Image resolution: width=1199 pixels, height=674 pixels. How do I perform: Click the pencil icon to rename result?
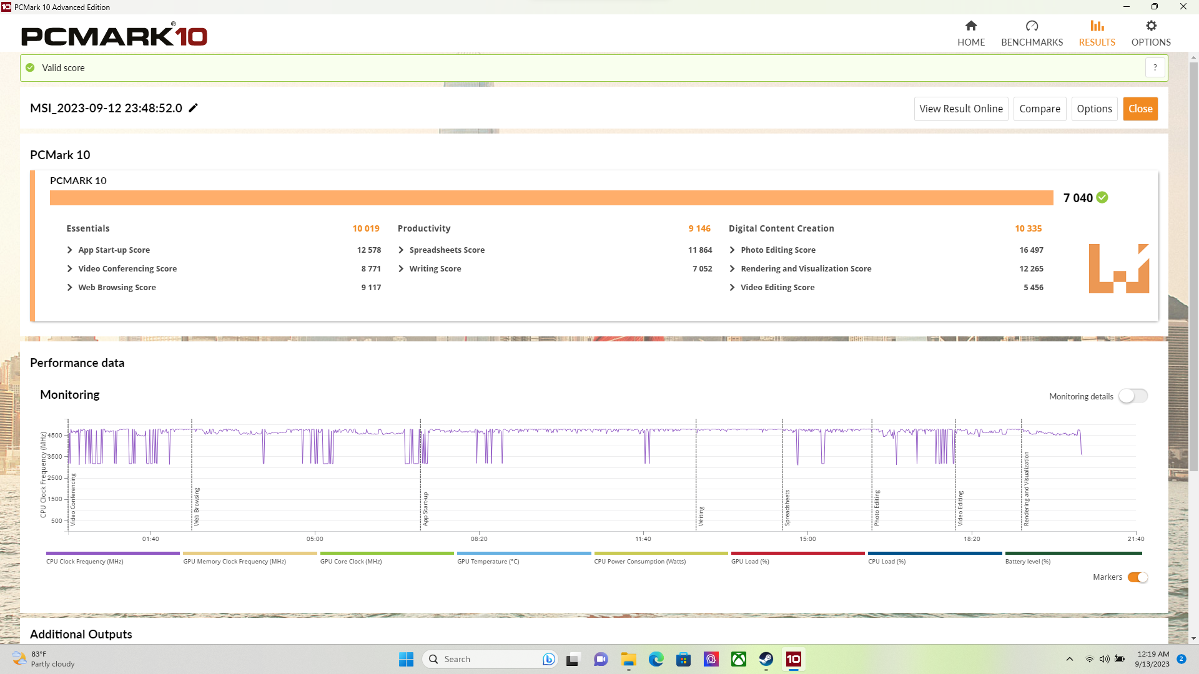click(x=194, y=108)
